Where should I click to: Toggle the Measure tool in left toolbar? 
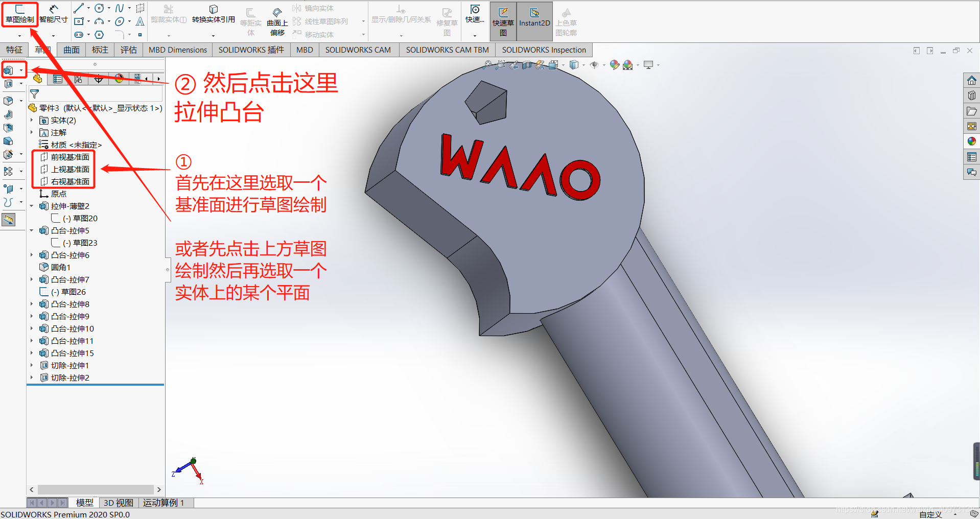(x=9, y=220)
